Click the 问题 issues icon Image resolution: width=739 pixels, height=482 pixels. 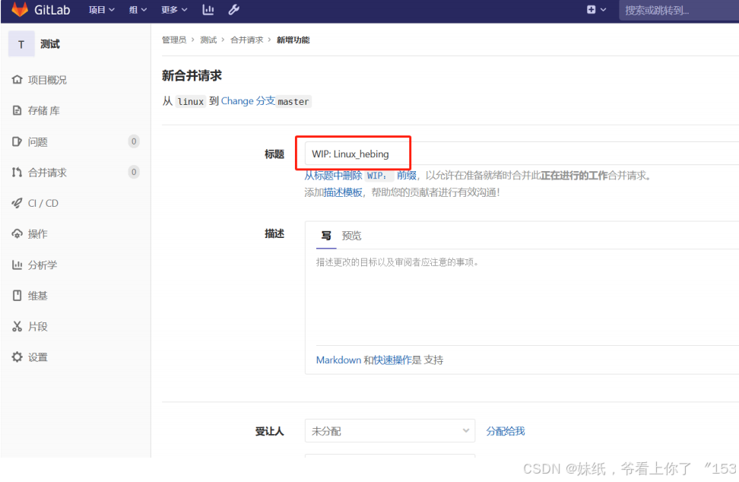pos(17,141)
